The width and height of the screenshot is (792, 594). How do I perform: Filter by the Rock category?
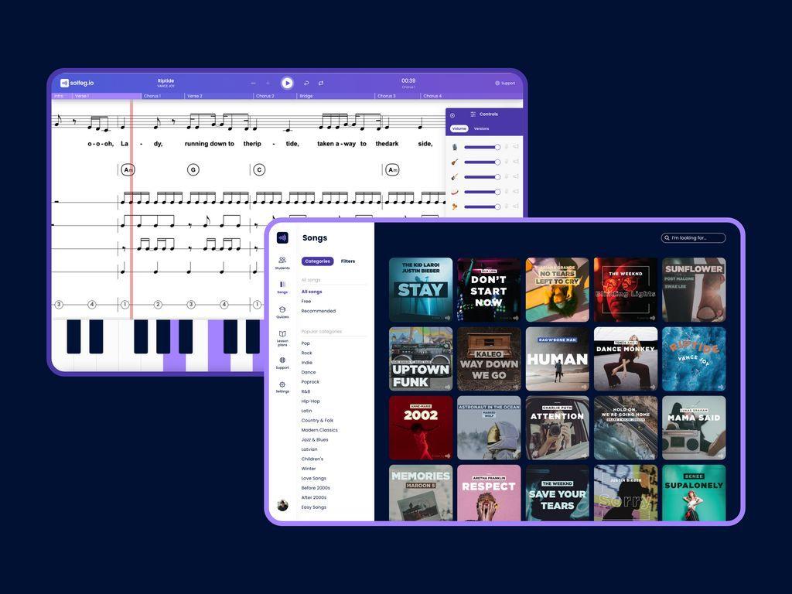click(306, 353)
